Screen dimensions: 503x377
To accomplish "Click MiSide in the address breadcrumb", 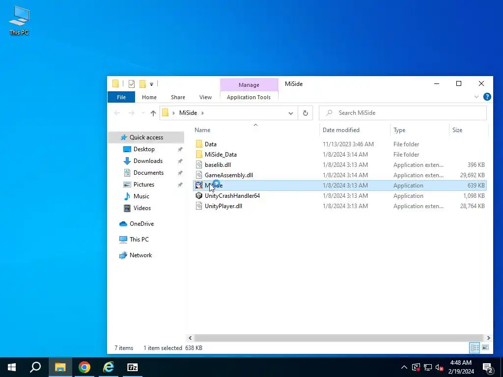I will 188,113.
